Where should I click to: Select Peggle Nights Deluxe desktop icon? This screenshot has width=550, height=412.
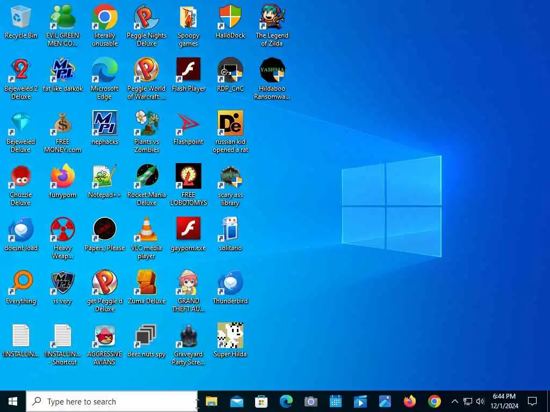[x=146, y=17]
